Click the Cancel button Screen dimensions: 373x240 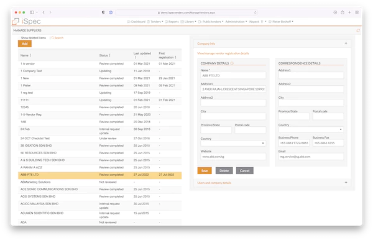click(x=244, y=170)
